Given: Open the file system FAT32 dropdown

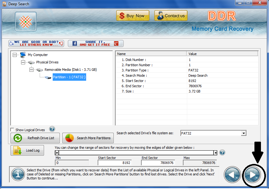Looking at the screenshot, I should [244, 133].
